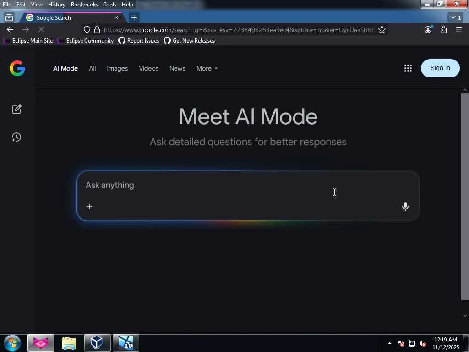
Task: Open the Google apps grid
Action: coord(408,68)
